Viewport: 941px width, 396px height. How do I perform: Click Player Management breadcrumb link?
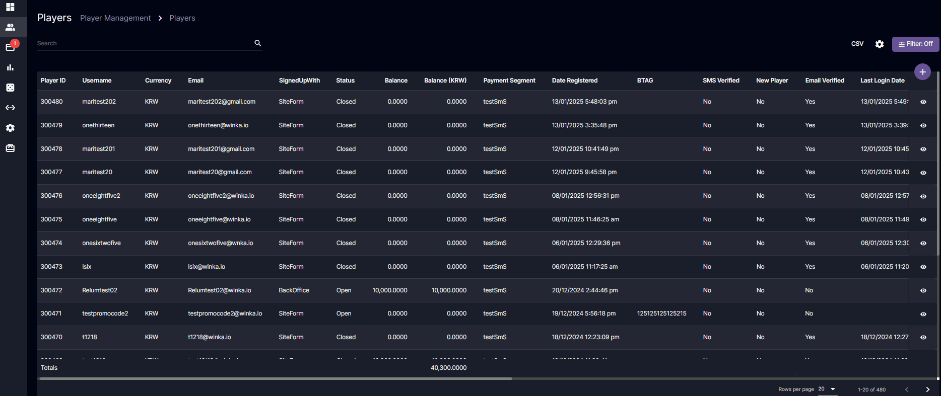[115, 18]
